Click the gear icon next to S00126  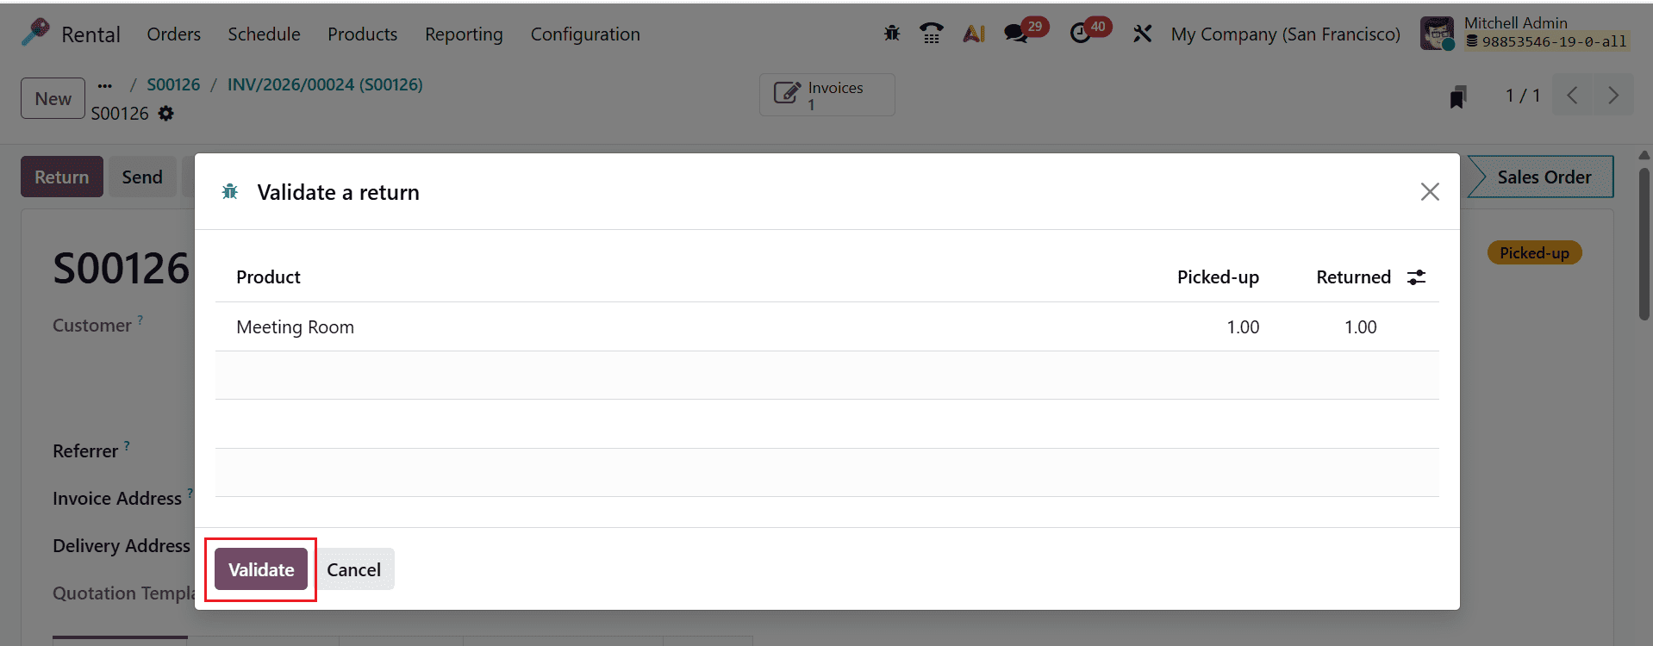[x=166, y=113]
